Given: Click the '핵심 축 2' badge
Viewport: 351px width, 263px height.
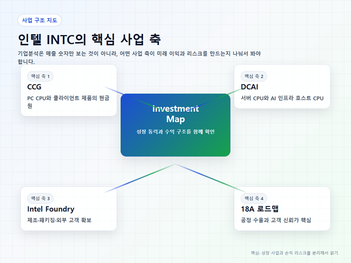Looking at the screenshot, I should click(x=254, y=76).
